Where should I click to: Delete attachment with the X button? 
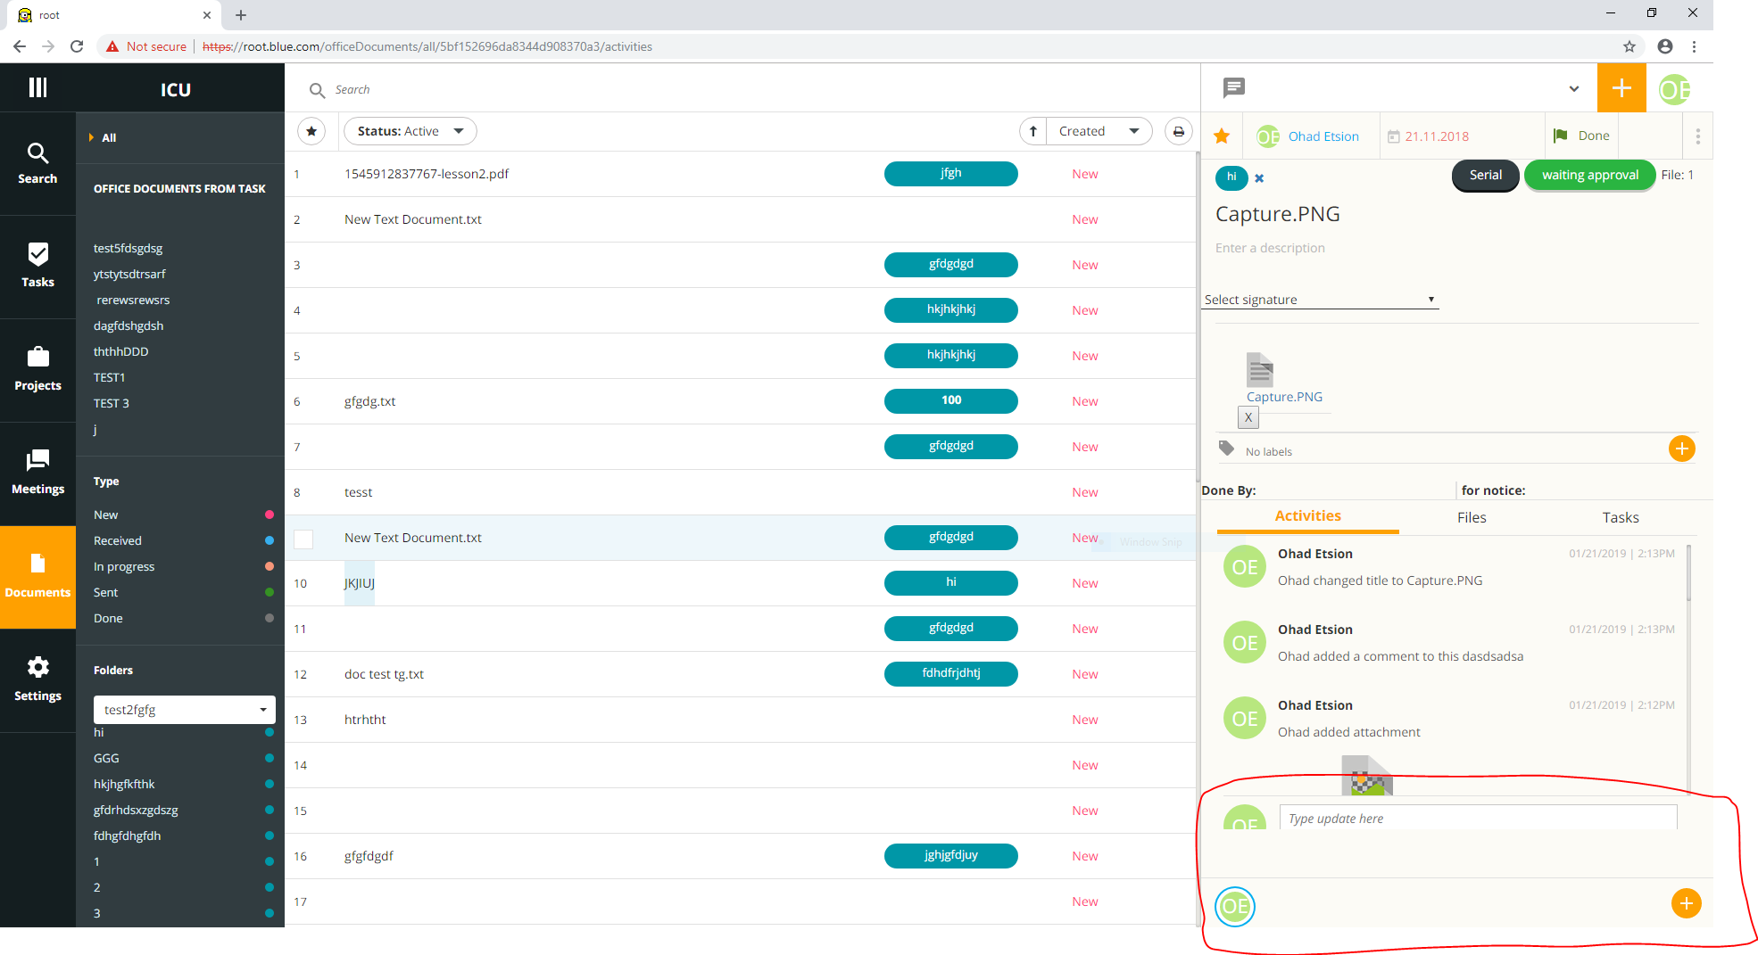[x=1248, y=417]
